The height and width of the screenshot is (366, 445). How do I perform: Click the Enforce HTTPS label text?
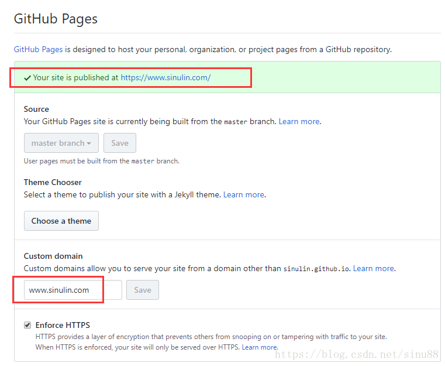pos(63,325)
